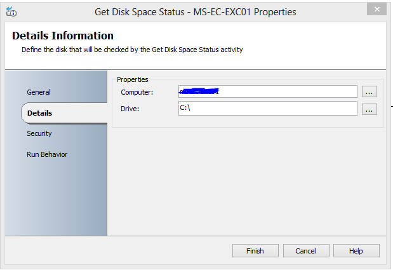Click the Details Information heading
Screen dimensions: 393x270
[63, 36]
